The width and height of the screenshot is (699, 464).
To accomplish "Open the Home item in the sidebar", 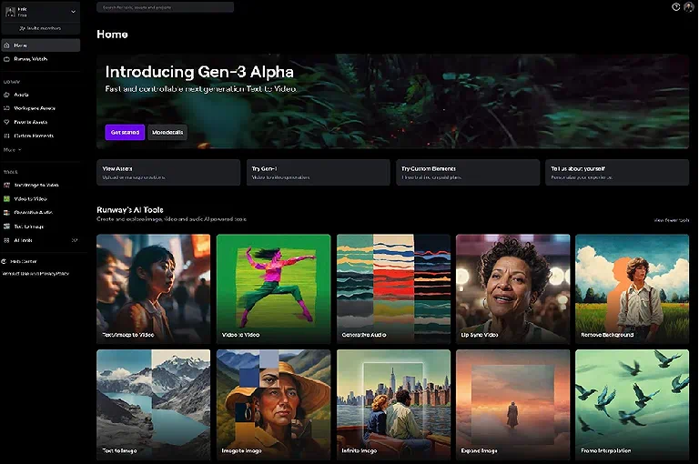I will click(x=41, y=45).
